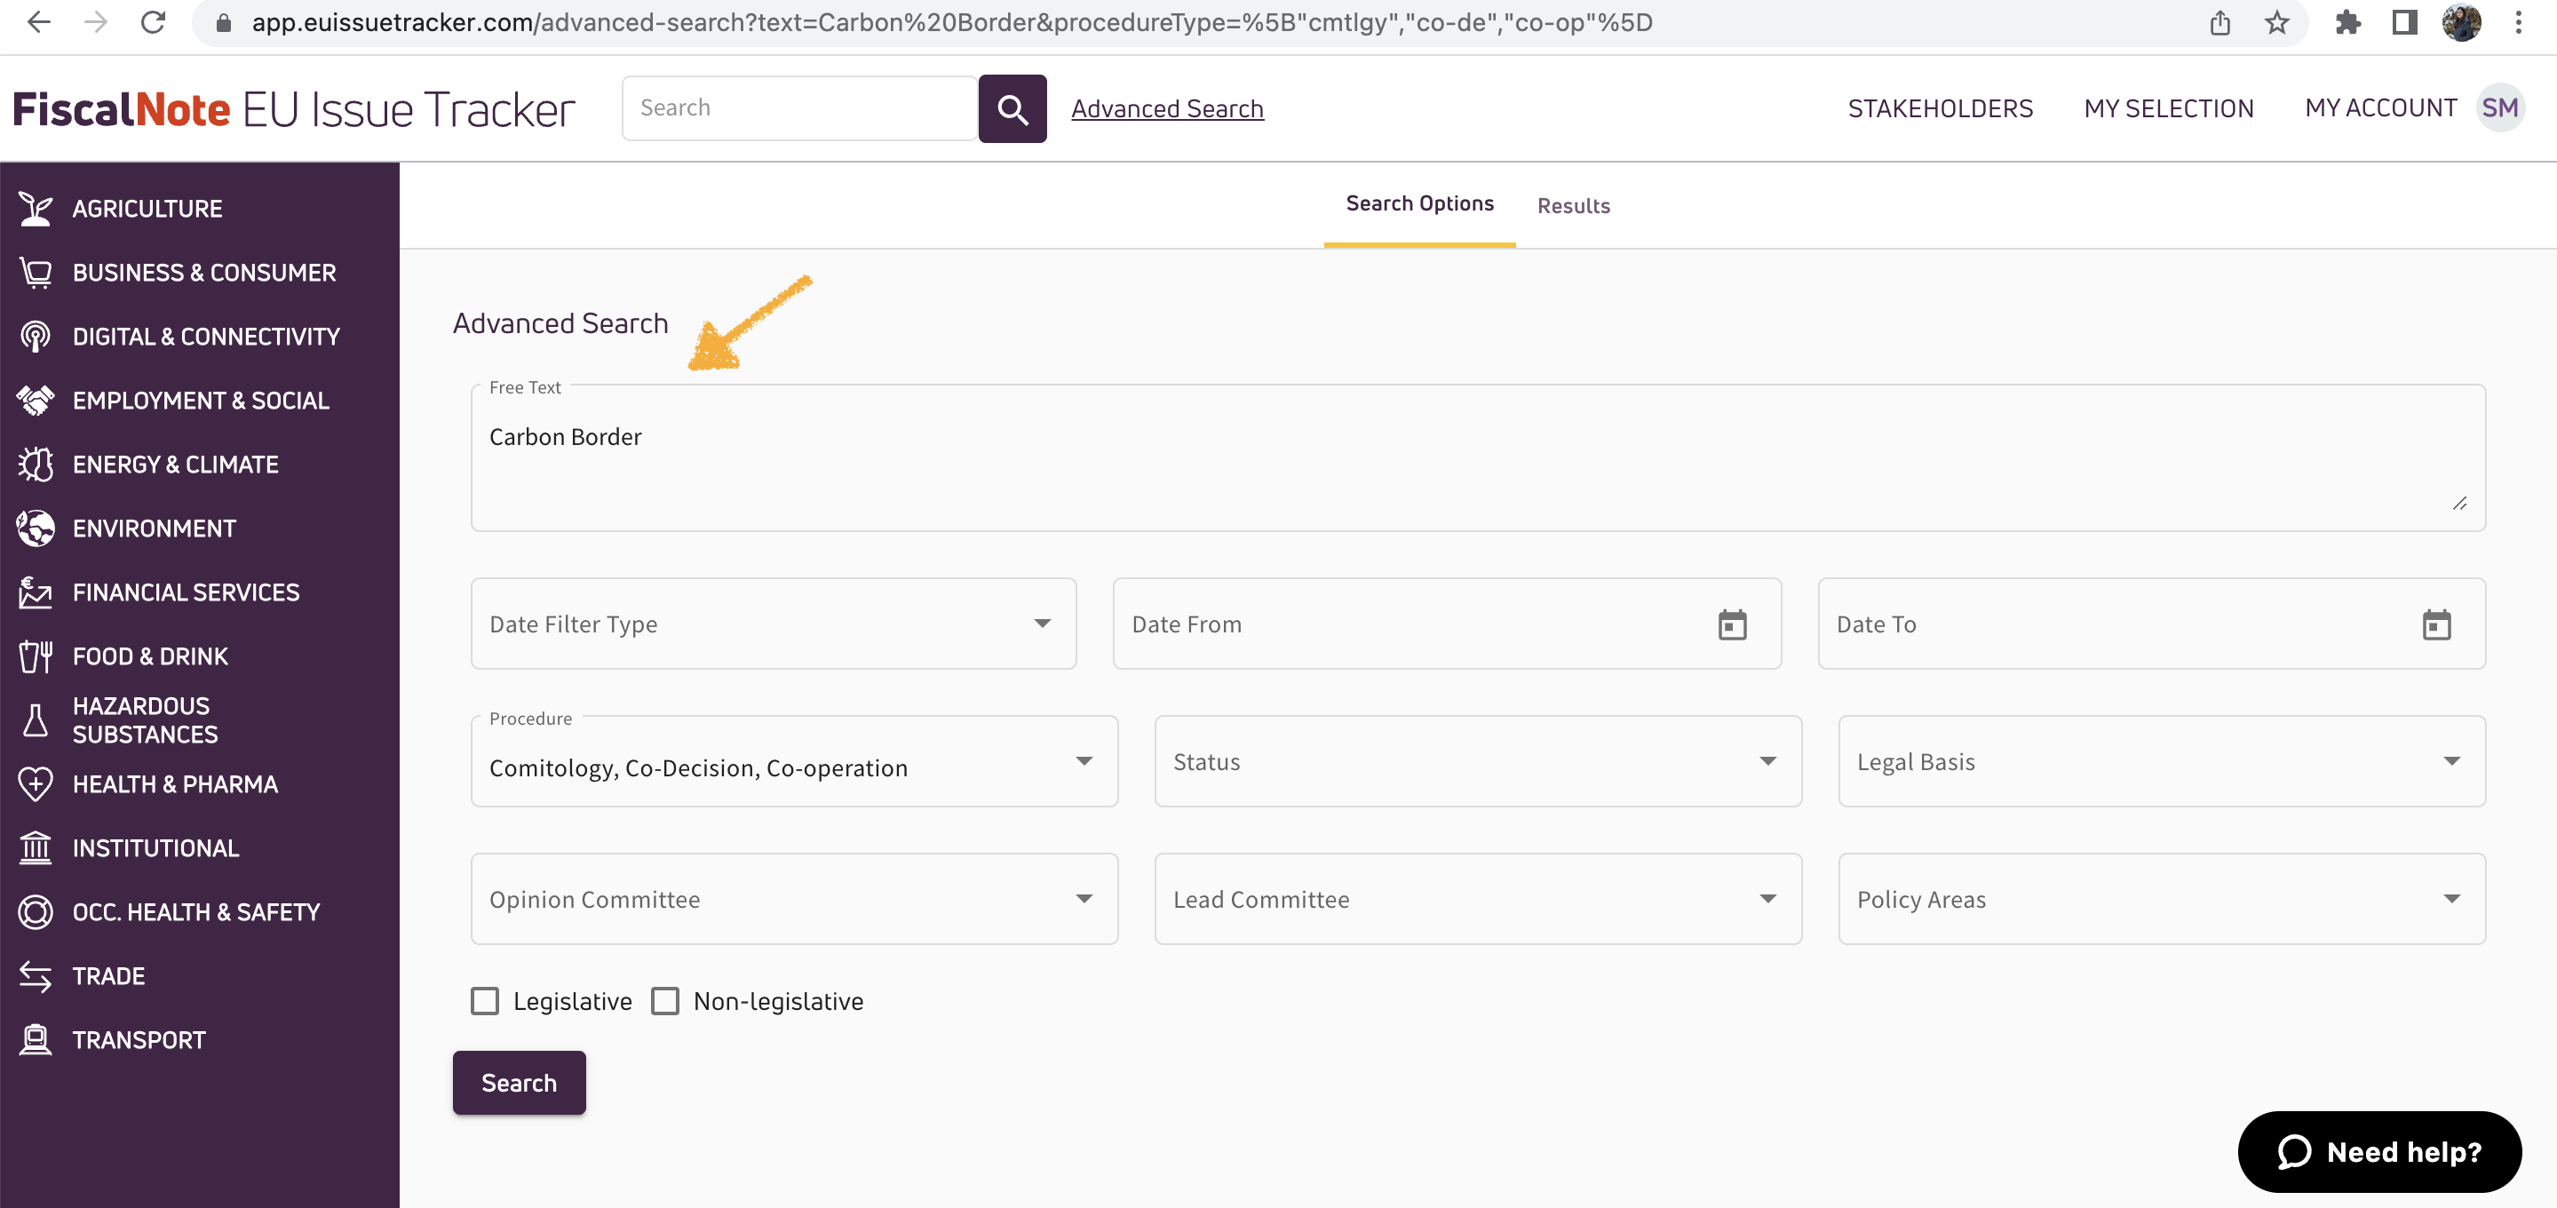Screen dimensions: 2557x1208
Task: Toggle the browser side panel icon
Action: (2405, 22)
